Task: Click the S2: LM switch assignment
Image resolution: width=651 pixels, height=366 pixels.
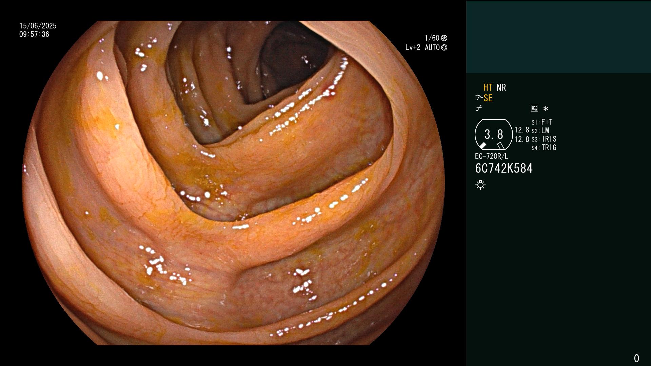Action: pyautogui.click(x=540, y=130)
